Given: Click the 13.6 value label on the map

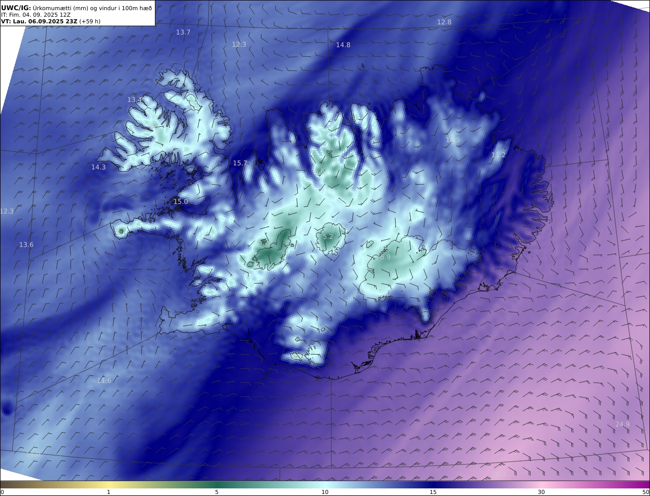Looking at the screenshot, I should coord(26,244).
